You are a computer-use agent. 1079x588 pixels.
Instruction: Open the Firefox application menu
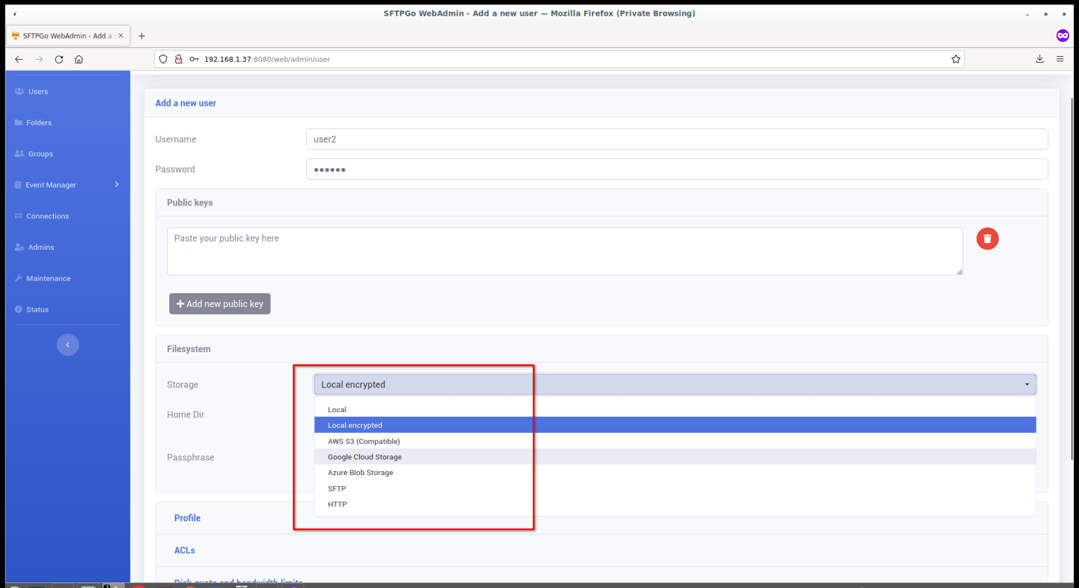[1060, 59]
